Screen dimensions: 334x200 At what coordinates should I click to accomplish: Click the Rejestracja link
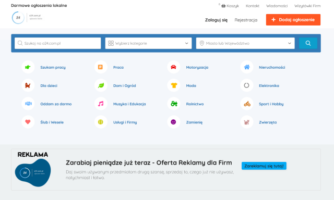pyautogui.click(x=246, y=20)
